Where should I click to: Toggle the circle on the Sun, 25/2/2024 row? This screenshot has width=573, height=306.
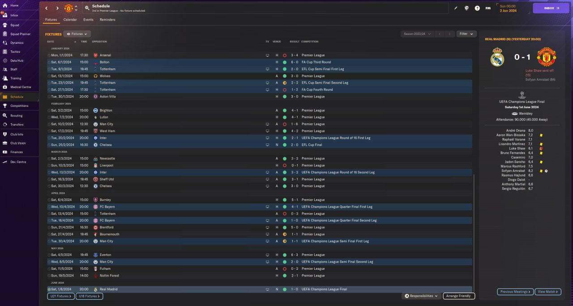[49, 145]
